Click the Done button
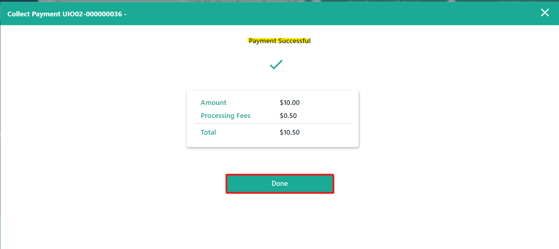The image size is (559, 249). point(280,184)
